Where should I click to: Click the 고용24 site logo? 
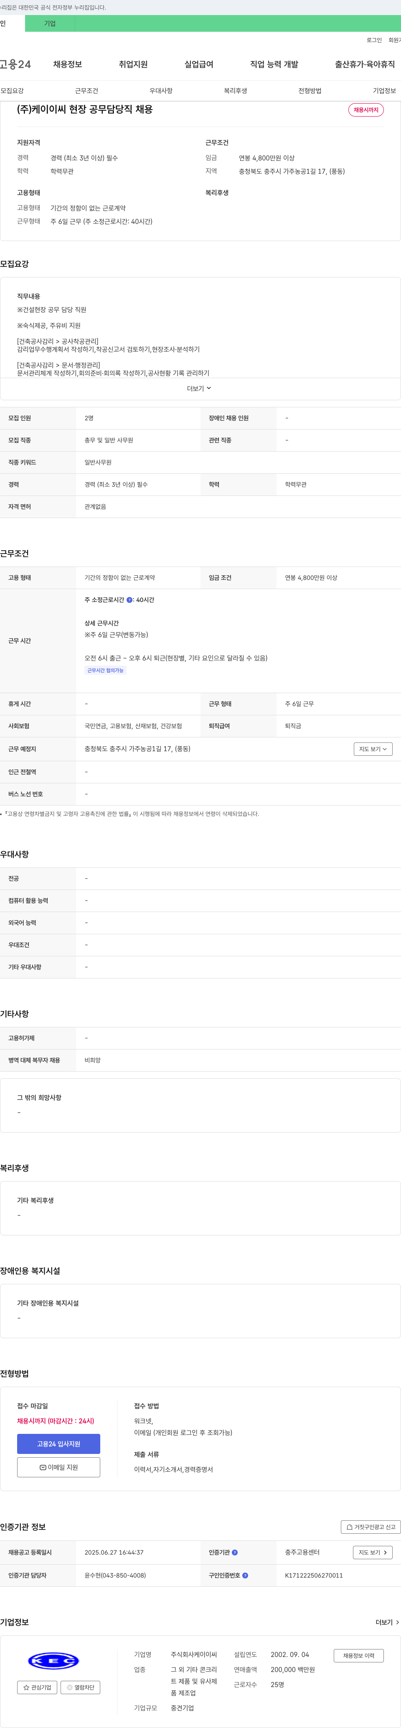(x=15, y=64)
